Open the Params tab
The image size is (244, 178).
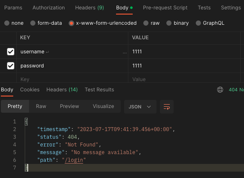tap(13, 8)
